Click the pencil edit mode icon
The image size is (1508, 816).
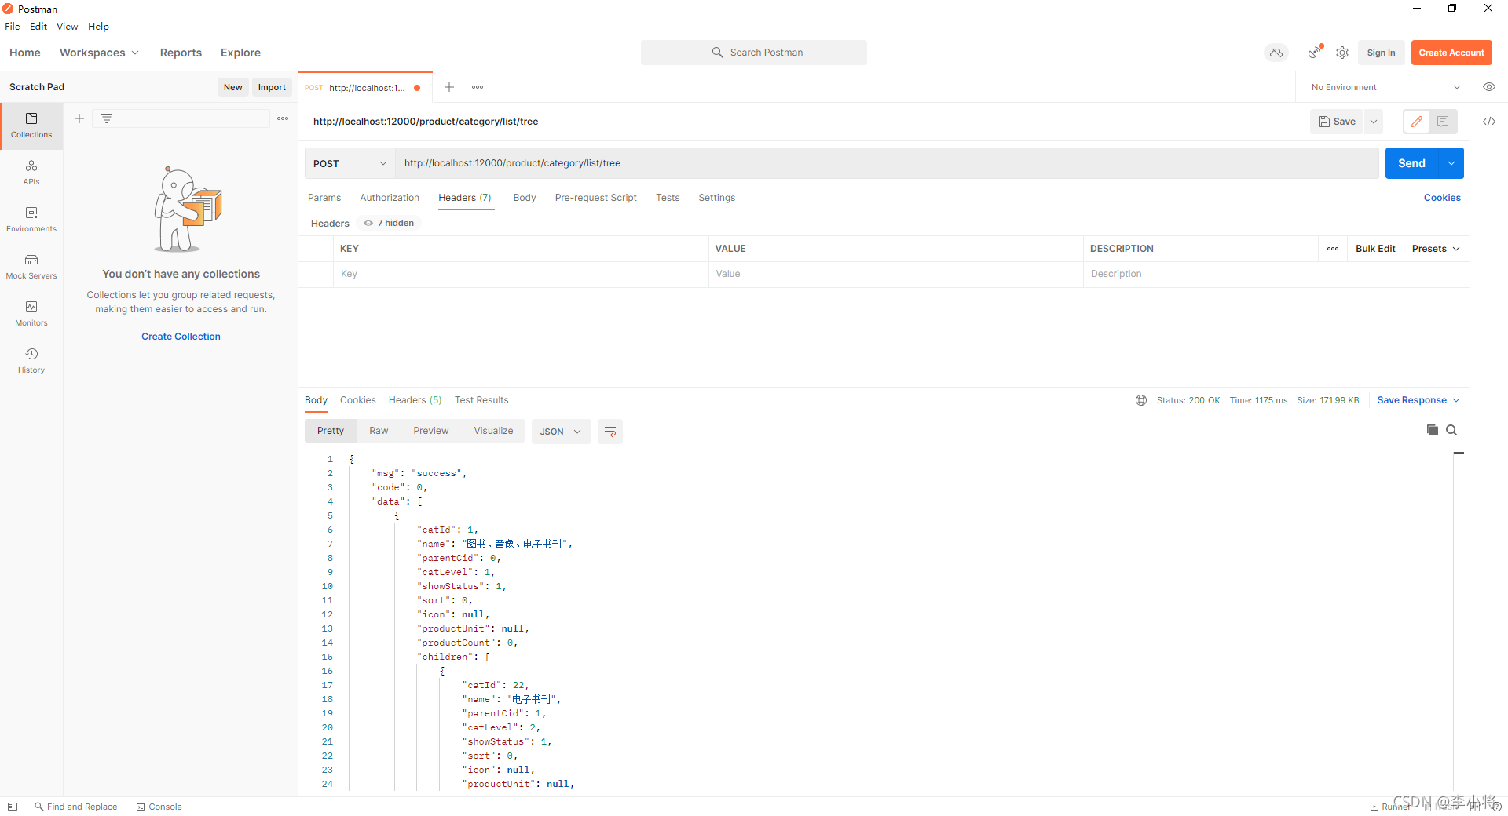point(1417,122)
